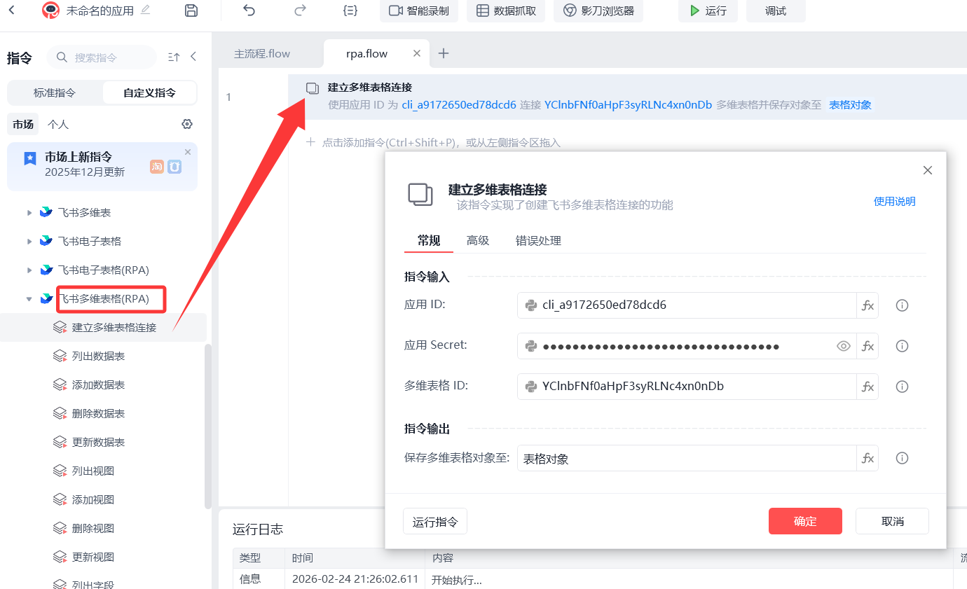967x589 pixels.
Task: Expand the 飞书电子表格 tree node
Action: [x=29, y=241]
